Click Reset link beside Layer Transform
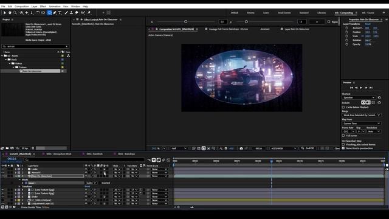The width and height of the screenshot is (389, 219). click(368, 24)
